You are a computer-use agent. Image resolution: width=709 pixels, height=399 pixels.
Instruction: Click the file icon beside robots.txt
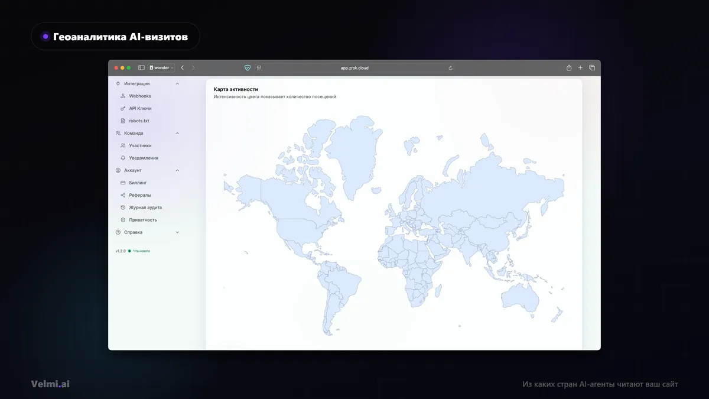point(123,121)
